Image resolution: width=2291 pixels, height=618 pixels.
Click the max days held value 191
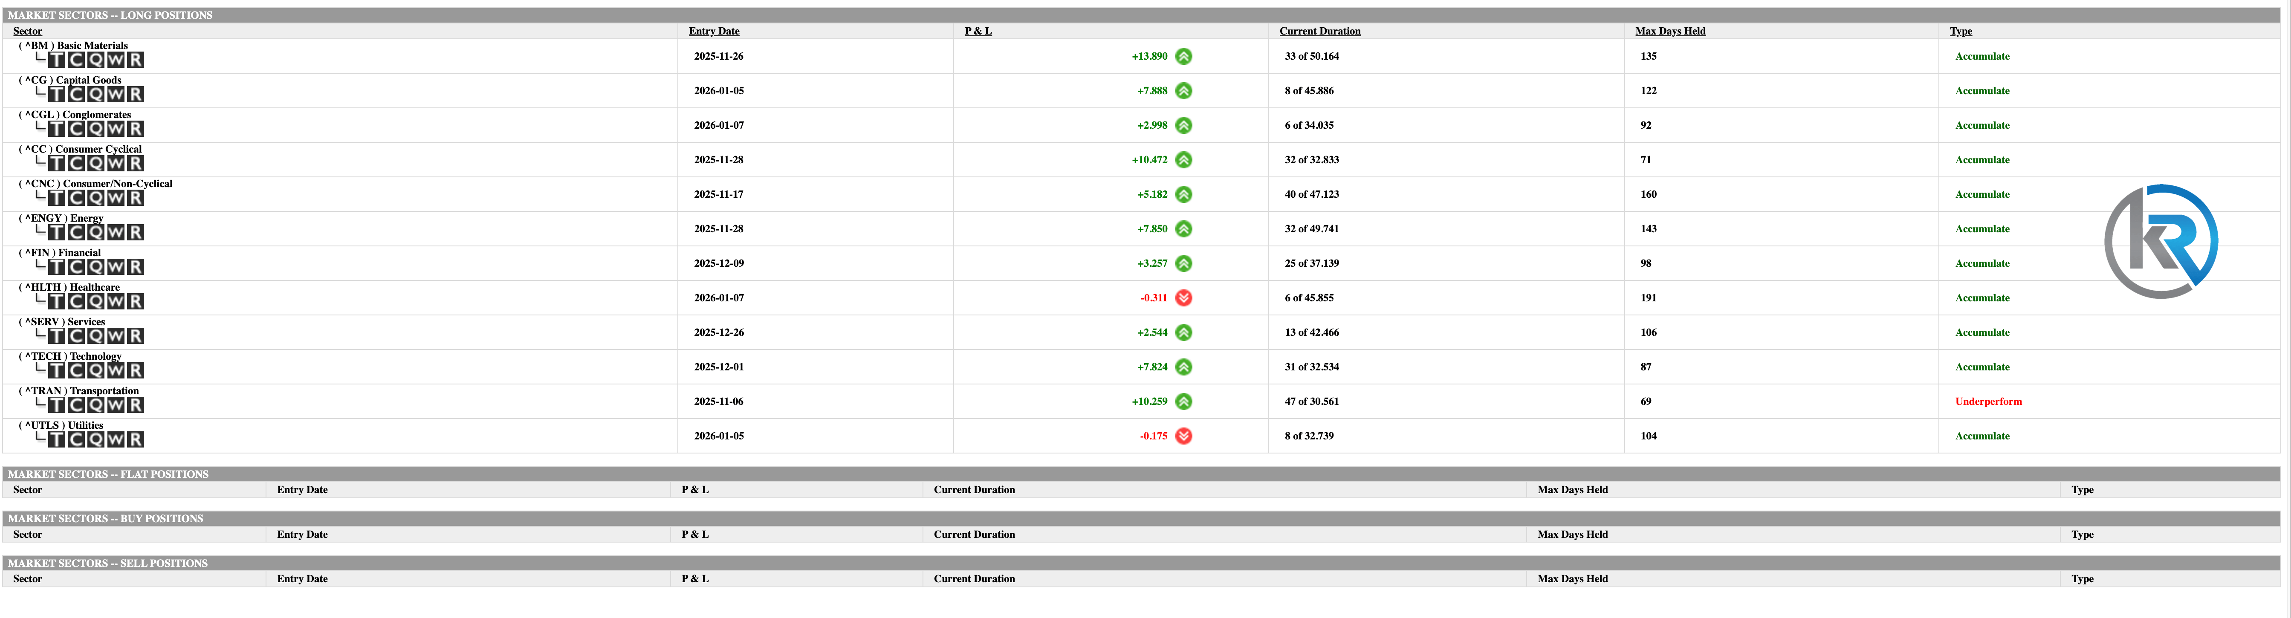[x=1648, y=298]
